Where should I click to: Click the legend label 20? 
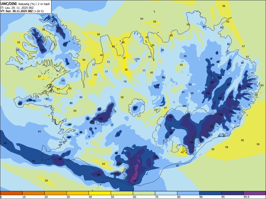click(x=46, y=197)
